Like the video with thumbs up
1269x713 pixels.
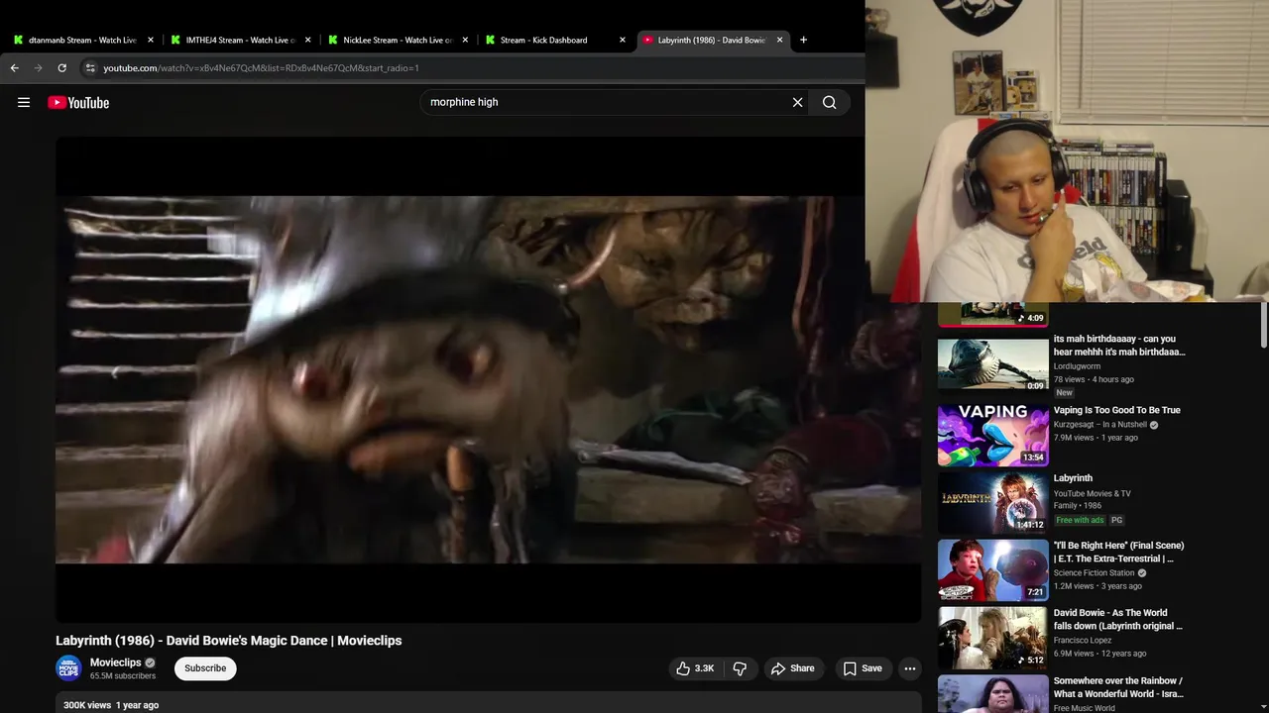[695, 668]
